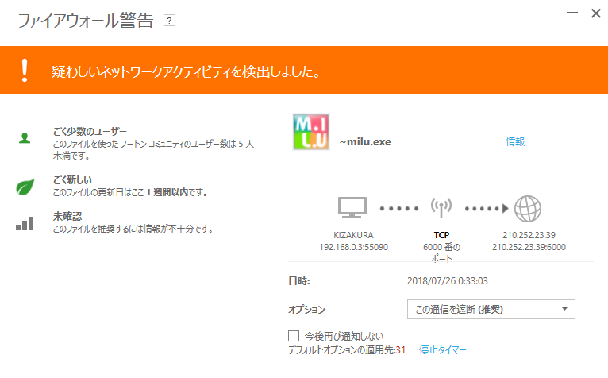
Task: Click the KIZAKURA computer monitor icon
Action: coord(352,207)
